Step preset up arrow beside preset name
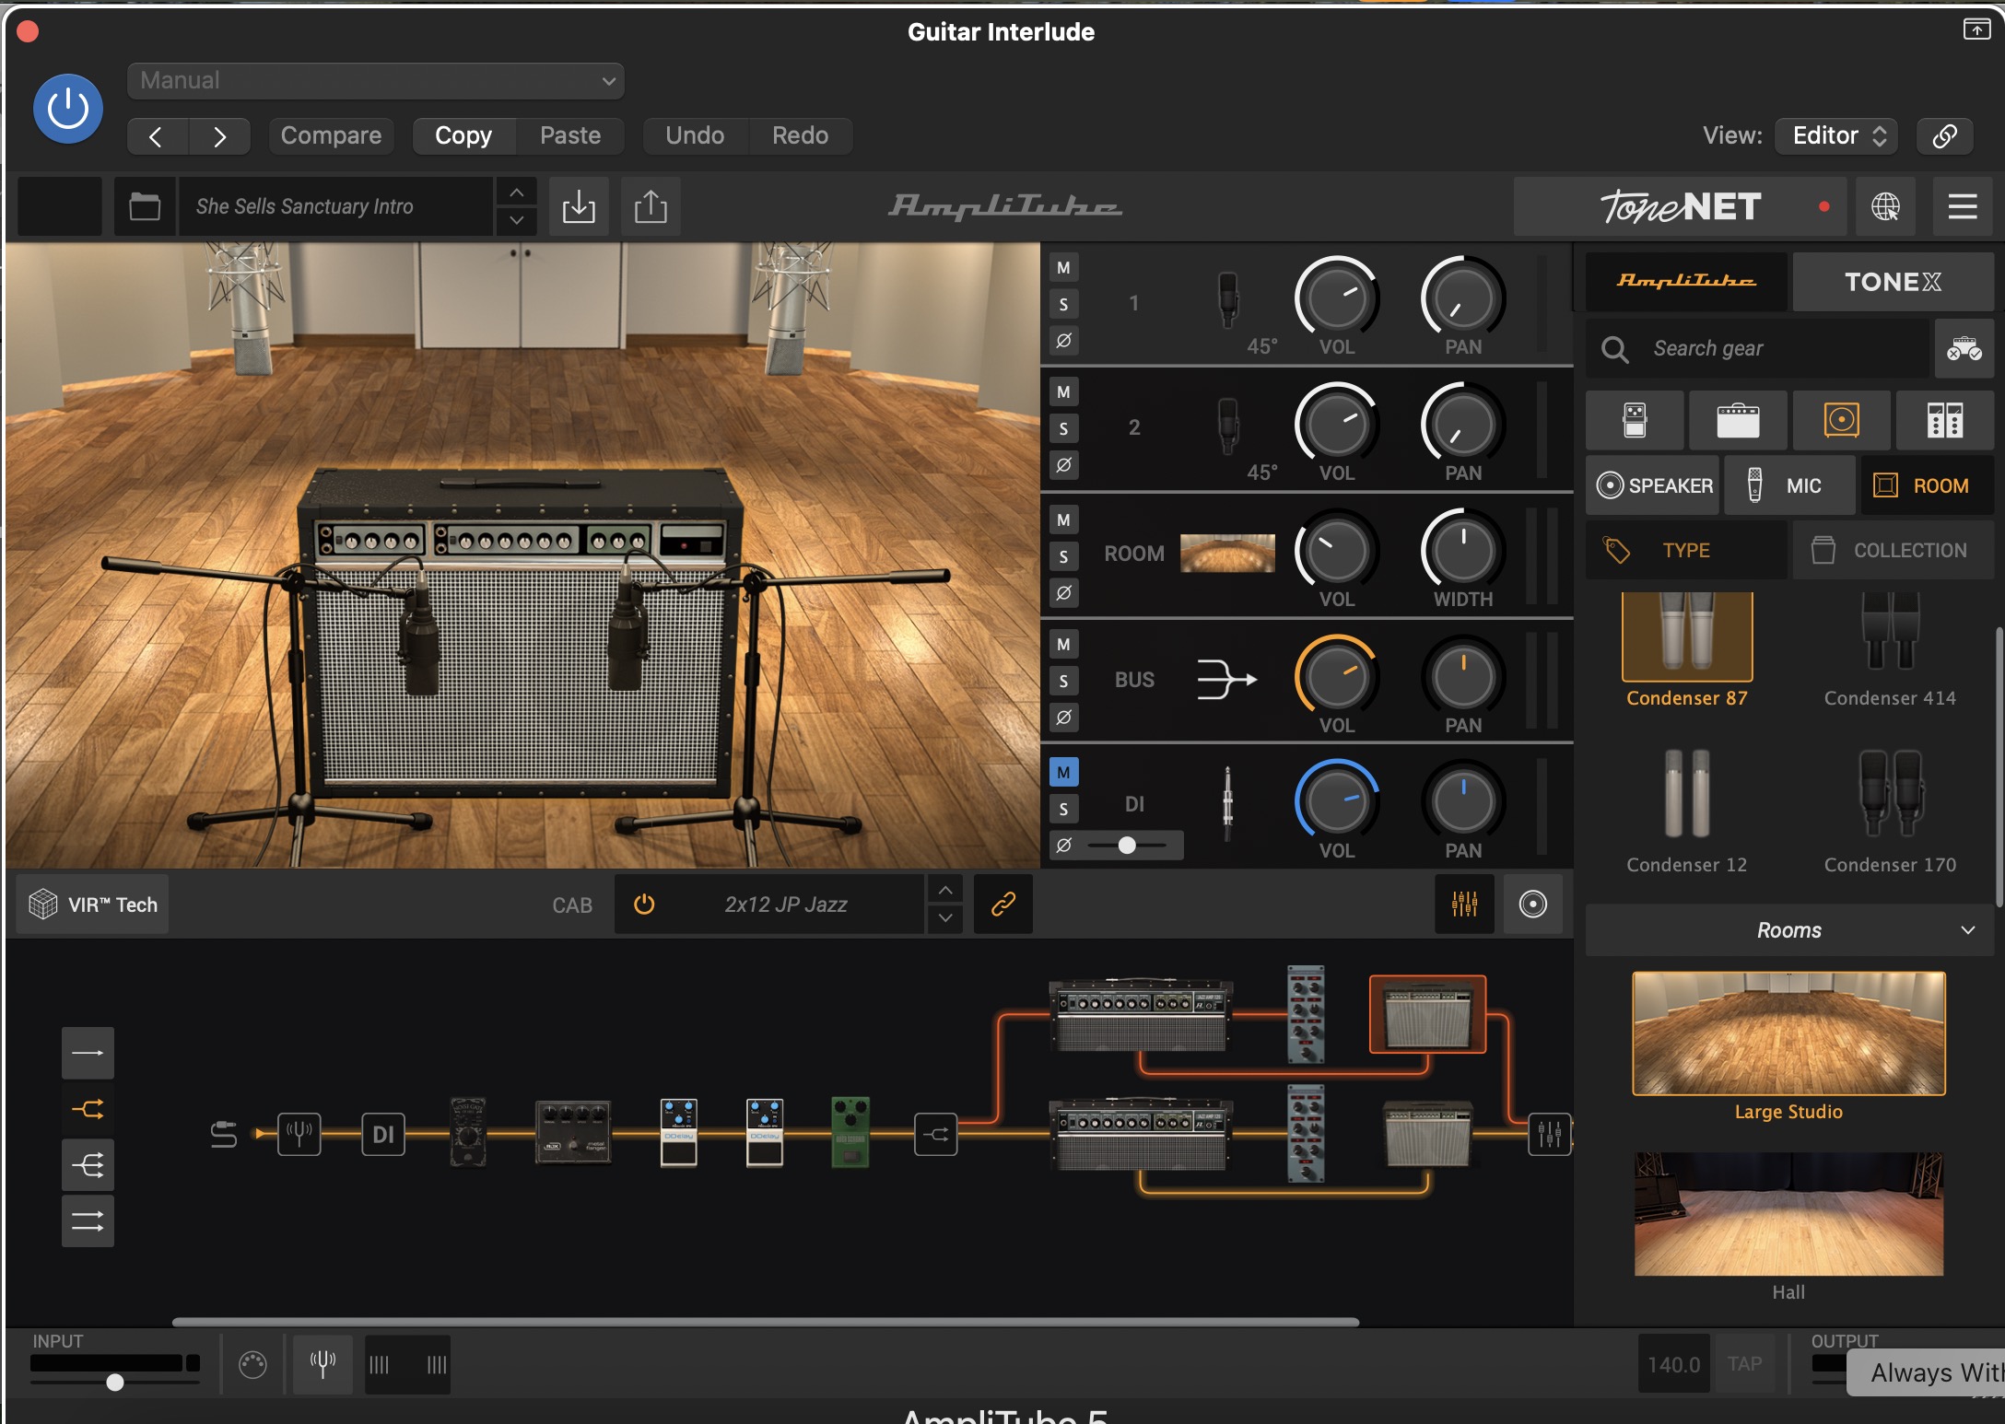 [x=517, y=192]
